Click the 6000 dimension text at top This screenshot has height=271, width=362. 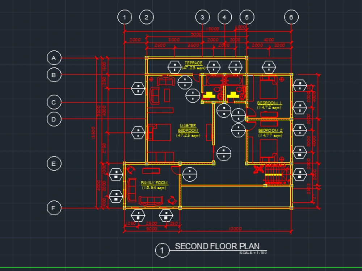174,40
